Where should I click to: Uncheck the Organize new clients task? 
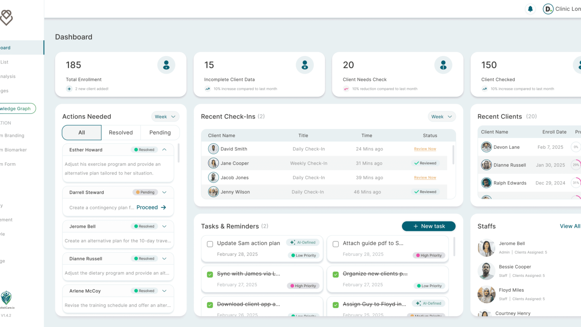[336, 274]
